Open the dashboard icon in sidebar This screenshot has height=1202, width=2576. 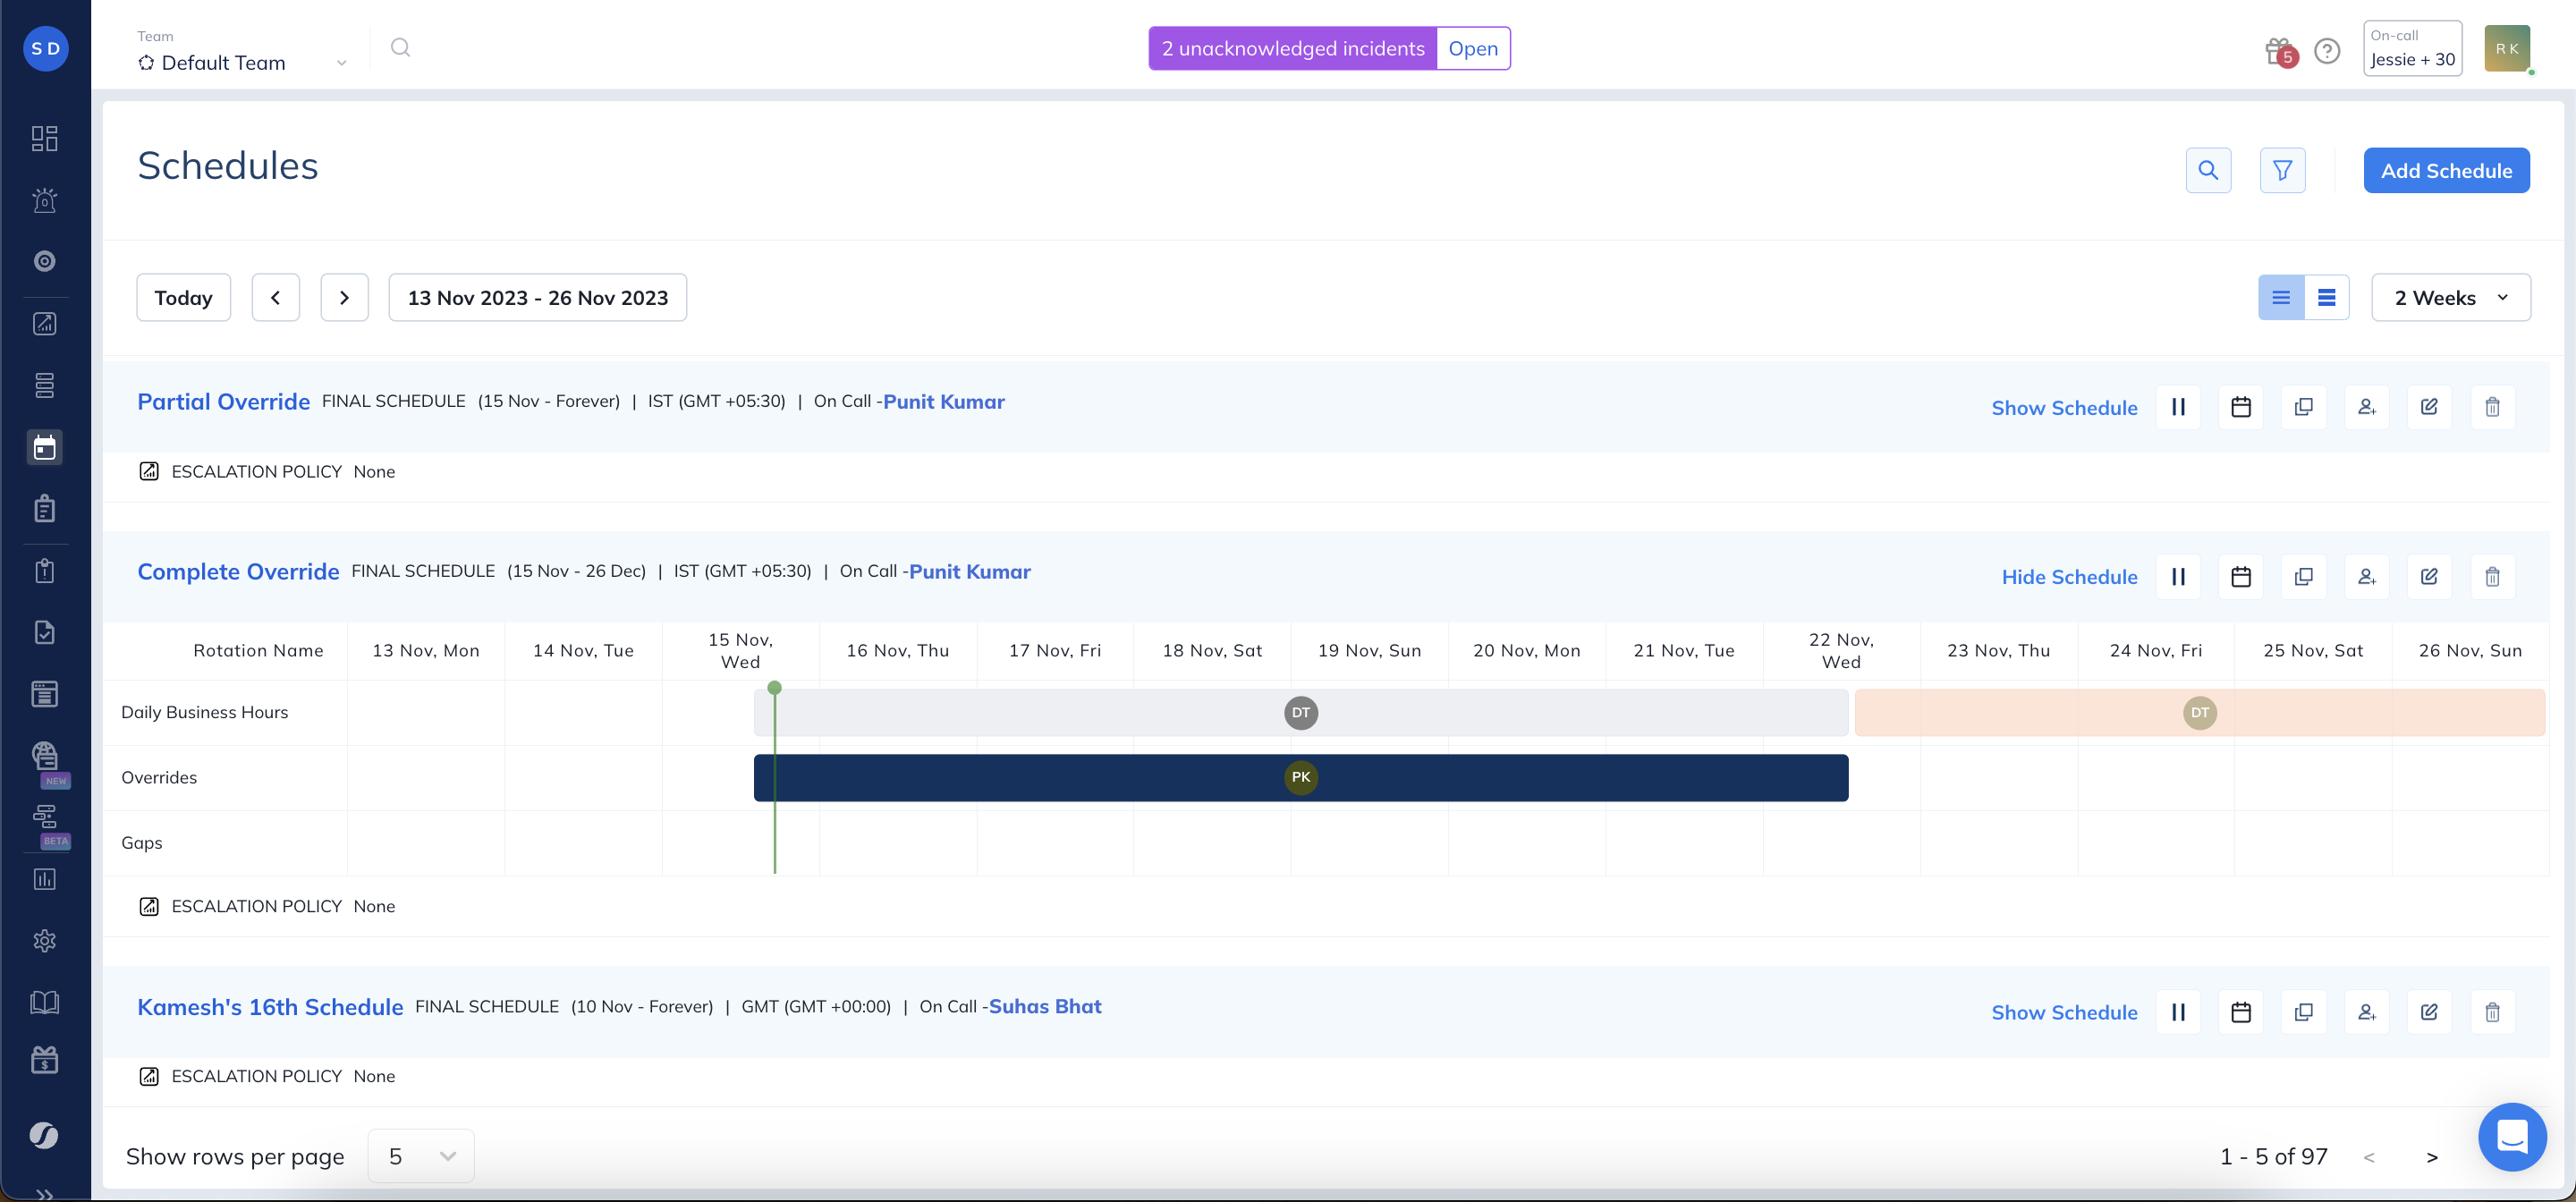(45, 138)
